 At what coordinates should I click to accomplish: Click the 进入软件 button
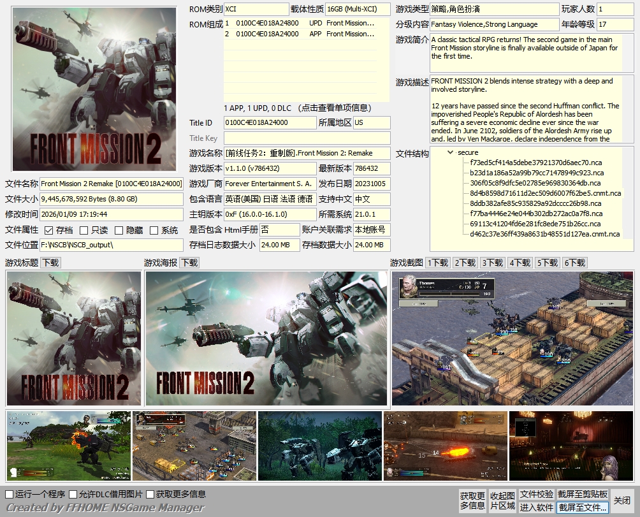coord(536,507)
